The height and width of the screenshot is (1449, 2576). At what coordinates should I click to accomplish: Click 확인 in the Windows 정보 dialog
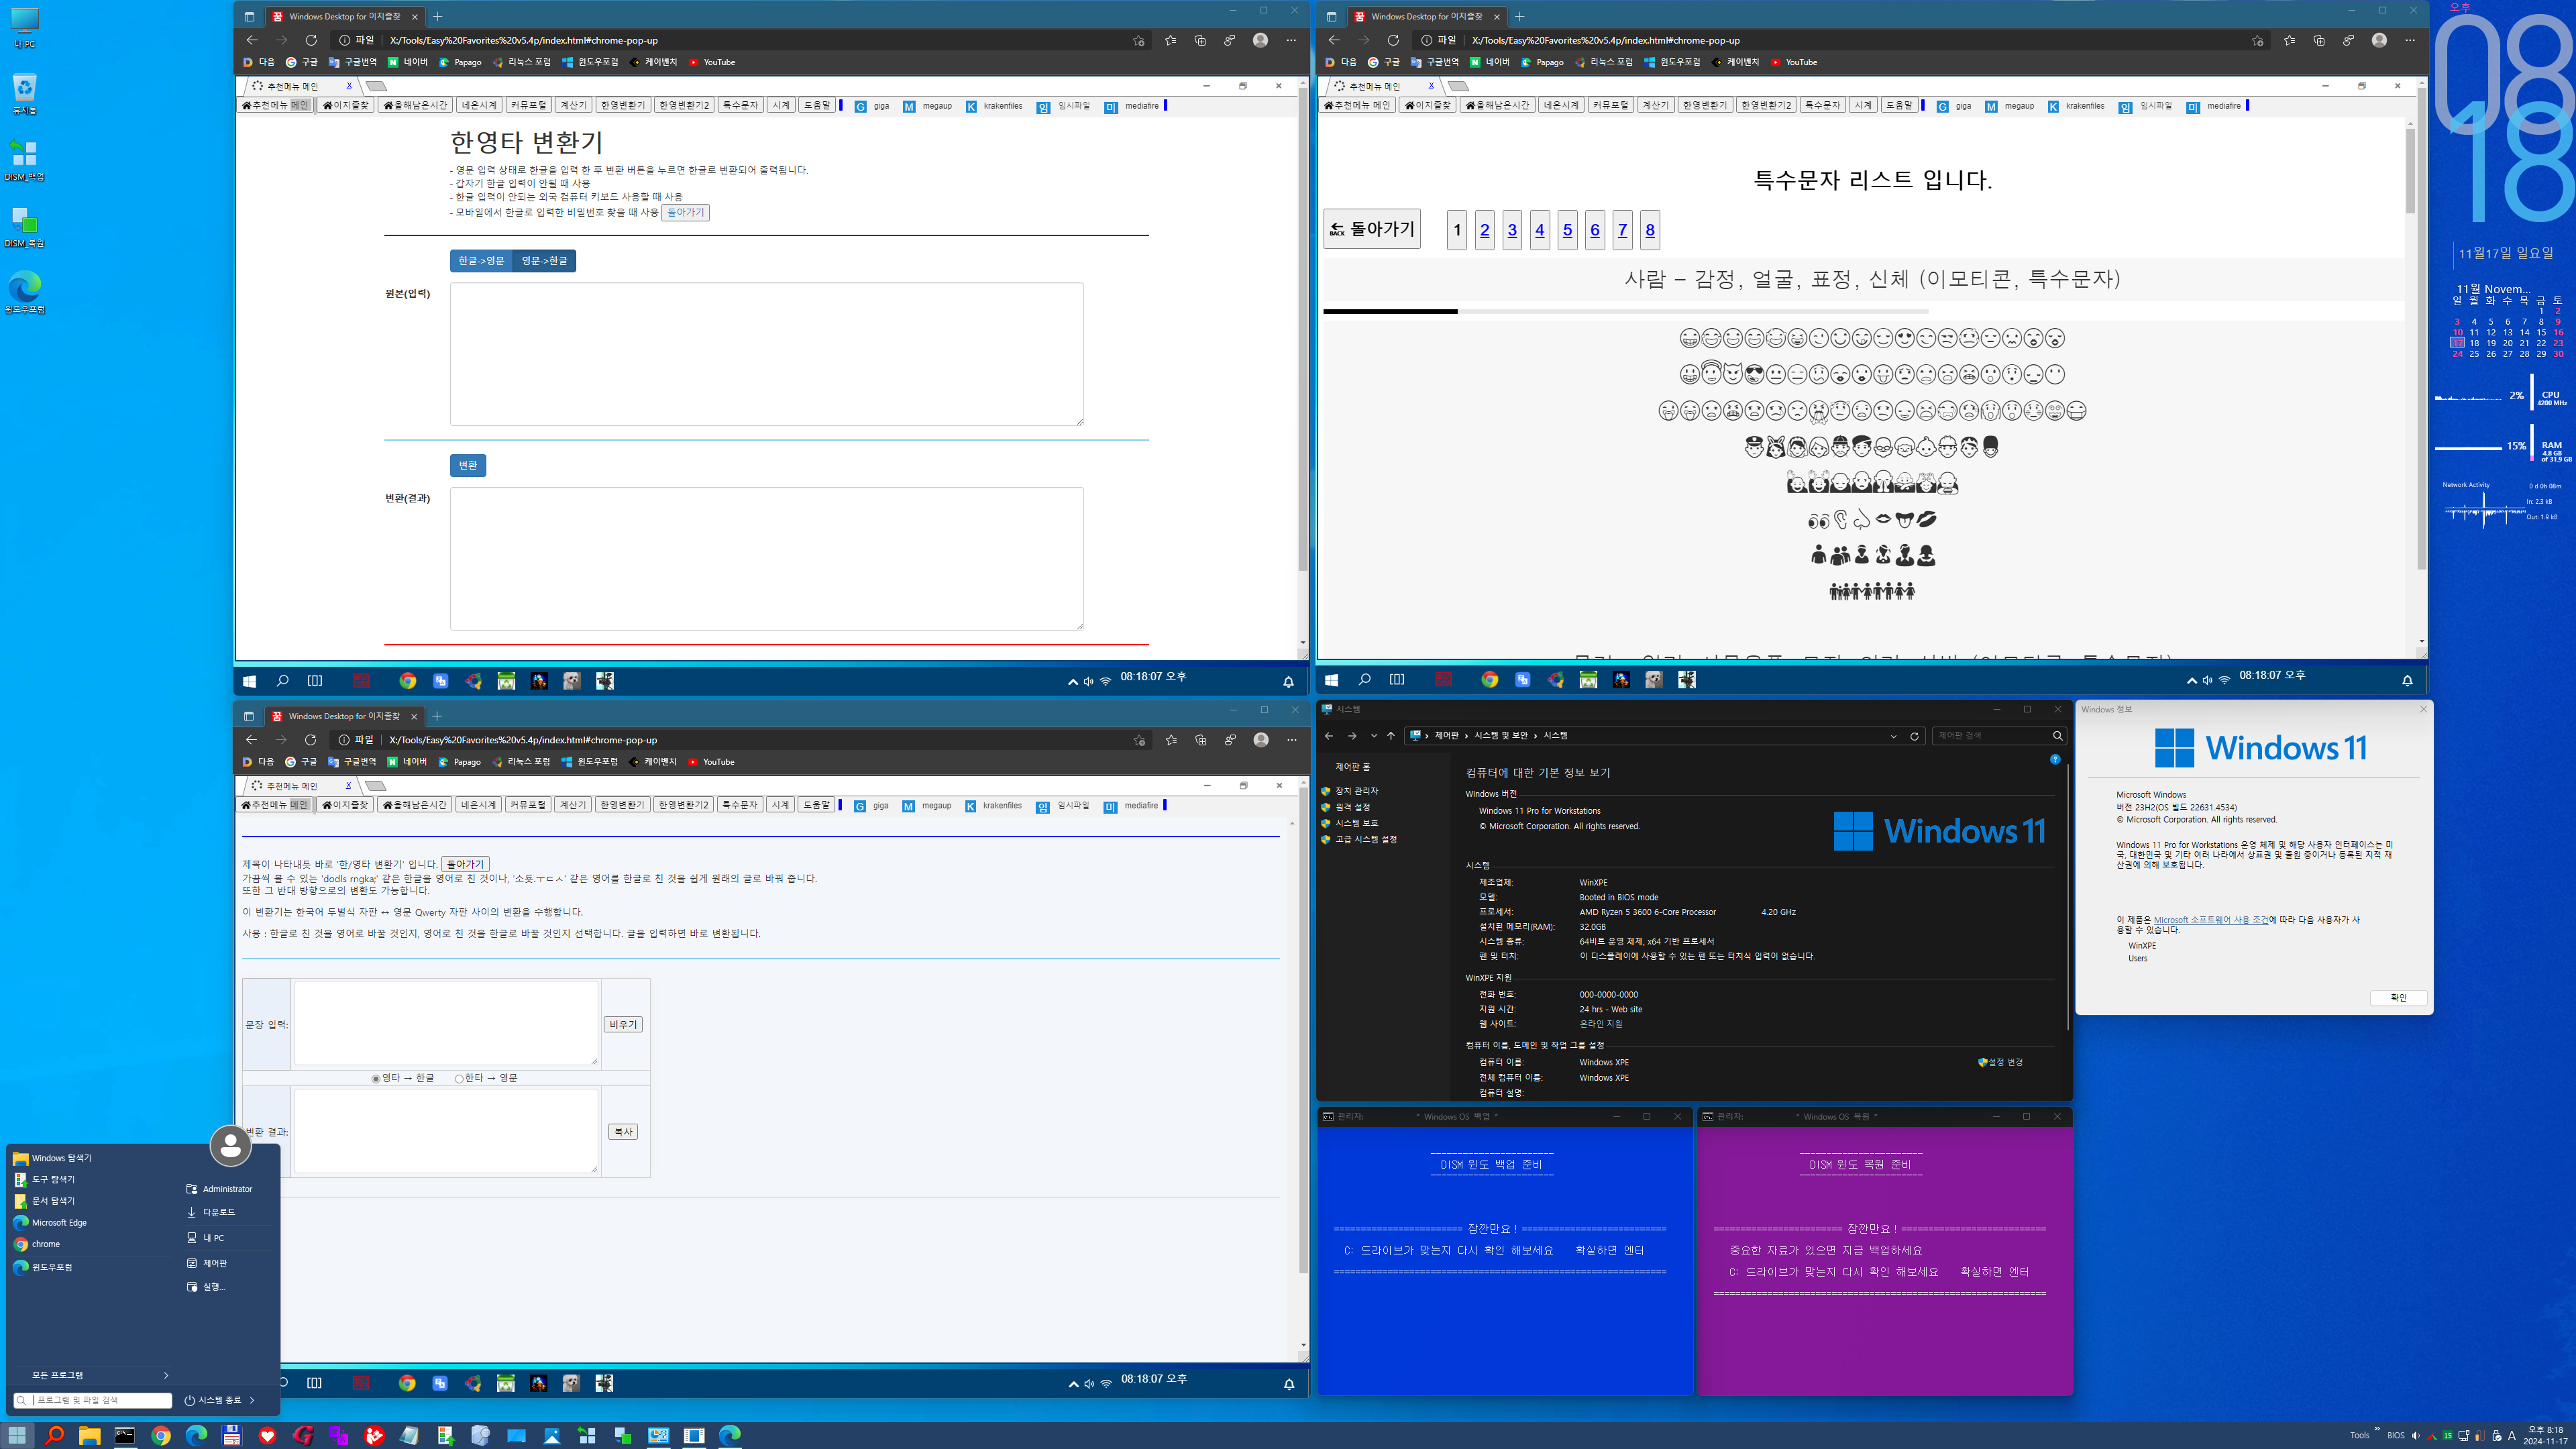tap(2398, 998)
